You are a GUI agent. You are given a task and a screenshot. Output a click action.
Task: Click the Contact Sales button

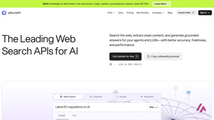click(186, 13)
